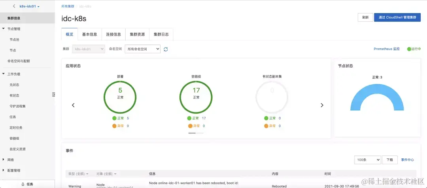
Task: Click the 容器组 ring chart showing 17
Action: pos(196,97)
